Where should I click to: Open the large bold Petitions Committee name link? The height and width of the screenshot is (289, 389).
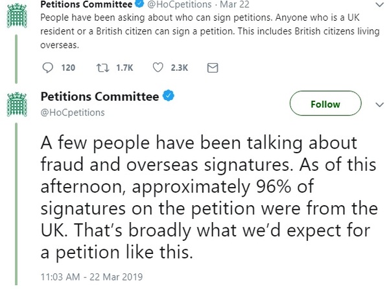click(x=99, y=97)
